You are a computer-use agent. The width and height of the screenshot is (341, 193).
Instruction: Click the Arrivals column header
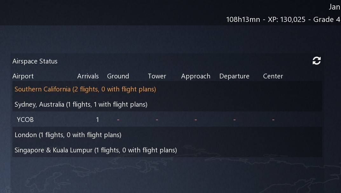[x=88, y=76]
